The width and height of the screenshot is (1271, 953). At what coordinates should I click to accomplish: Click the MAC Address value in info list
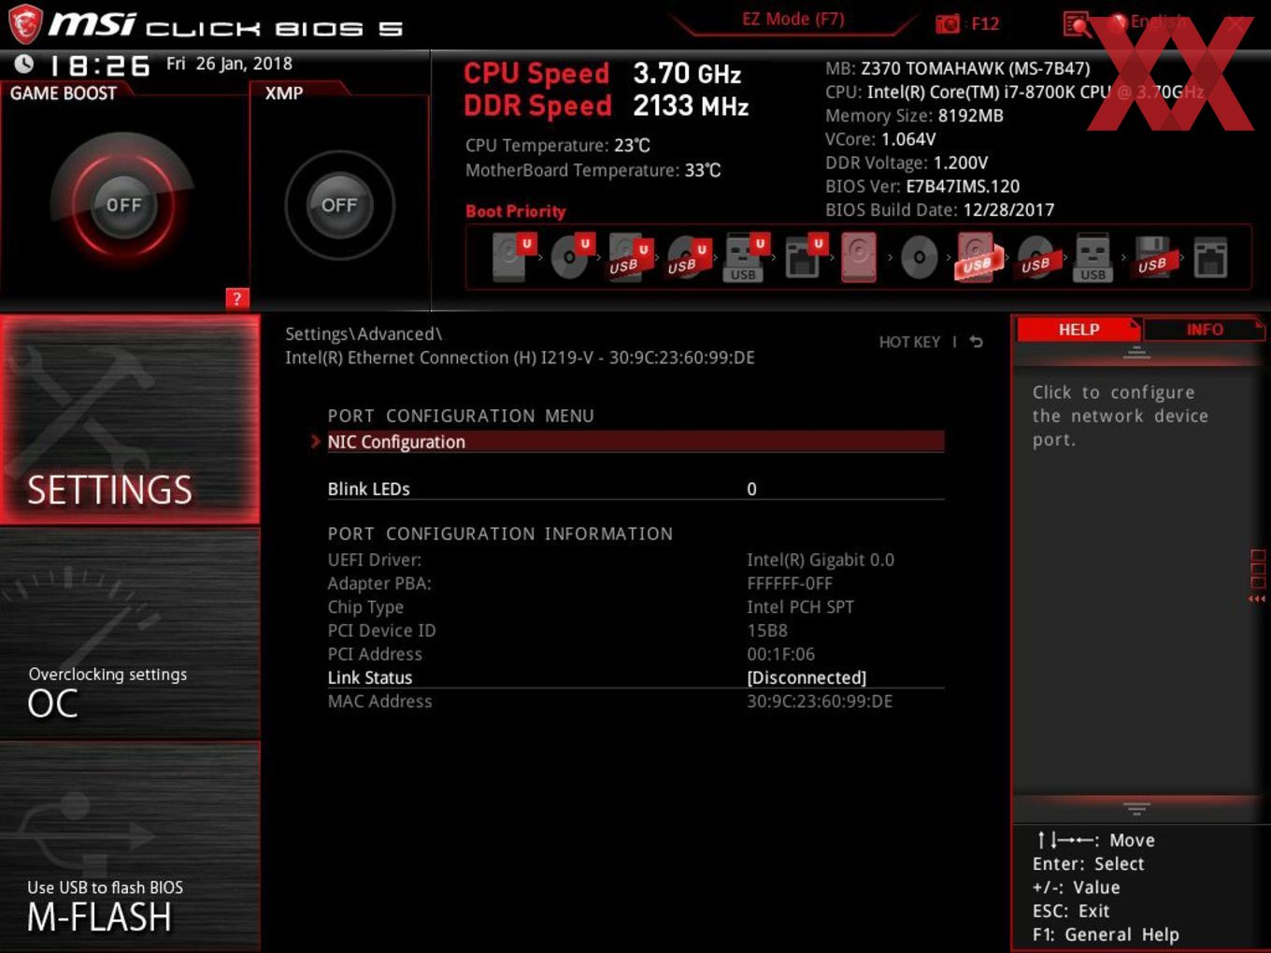click(x=820, y=701)
